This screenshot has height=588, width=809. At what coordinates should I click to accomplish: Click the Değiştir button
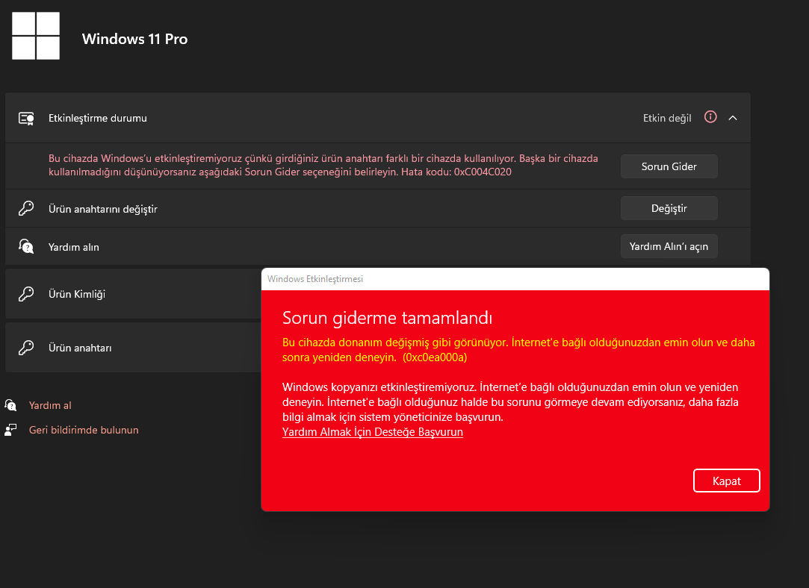[669, 208]
